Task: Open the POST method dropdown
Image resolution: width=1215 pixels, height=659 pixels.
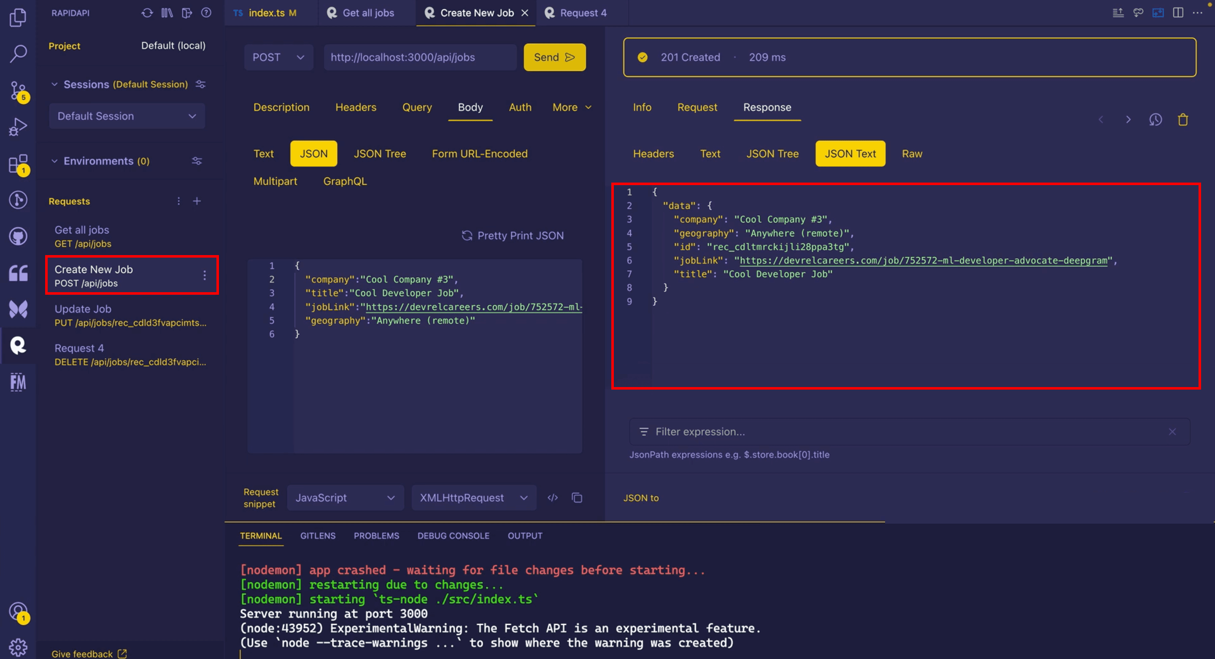Action: [278, 57]
